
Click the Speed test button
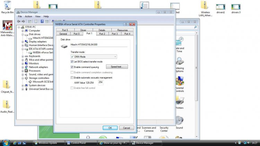click(117, 67)
